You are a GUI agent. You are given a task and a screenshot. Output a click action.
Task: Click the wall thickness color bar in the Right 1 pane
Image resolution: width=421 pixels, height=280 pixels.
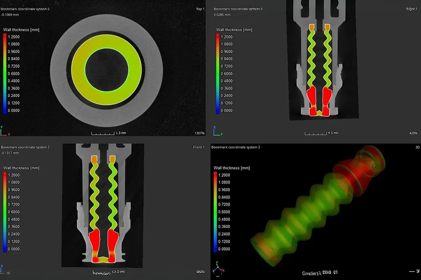tap(218, 74)
